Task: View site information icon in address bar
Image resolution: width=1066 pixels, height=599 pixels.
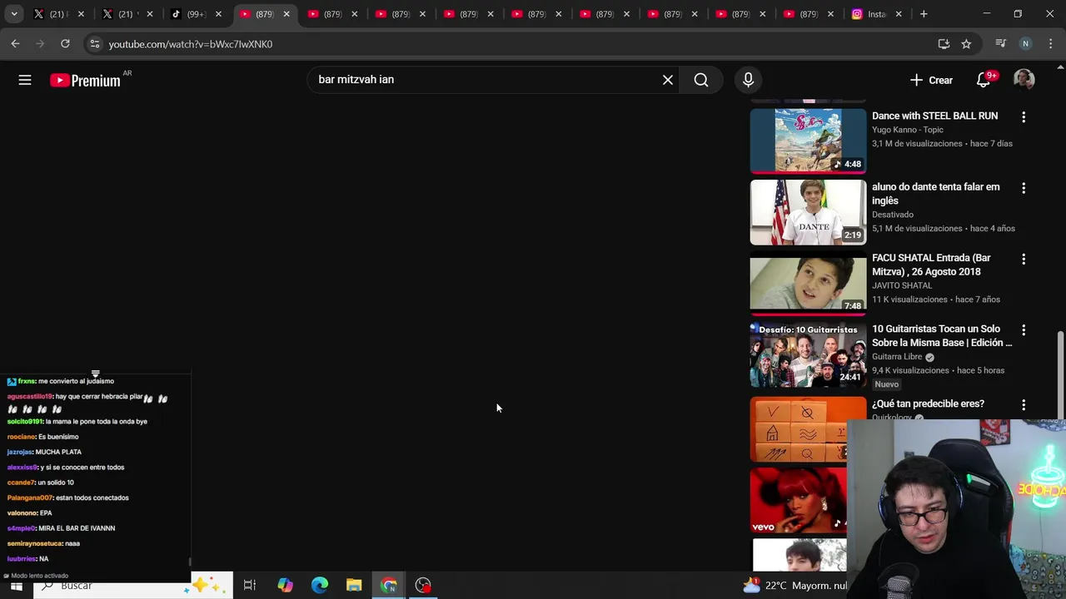Action: pos(94,44)
